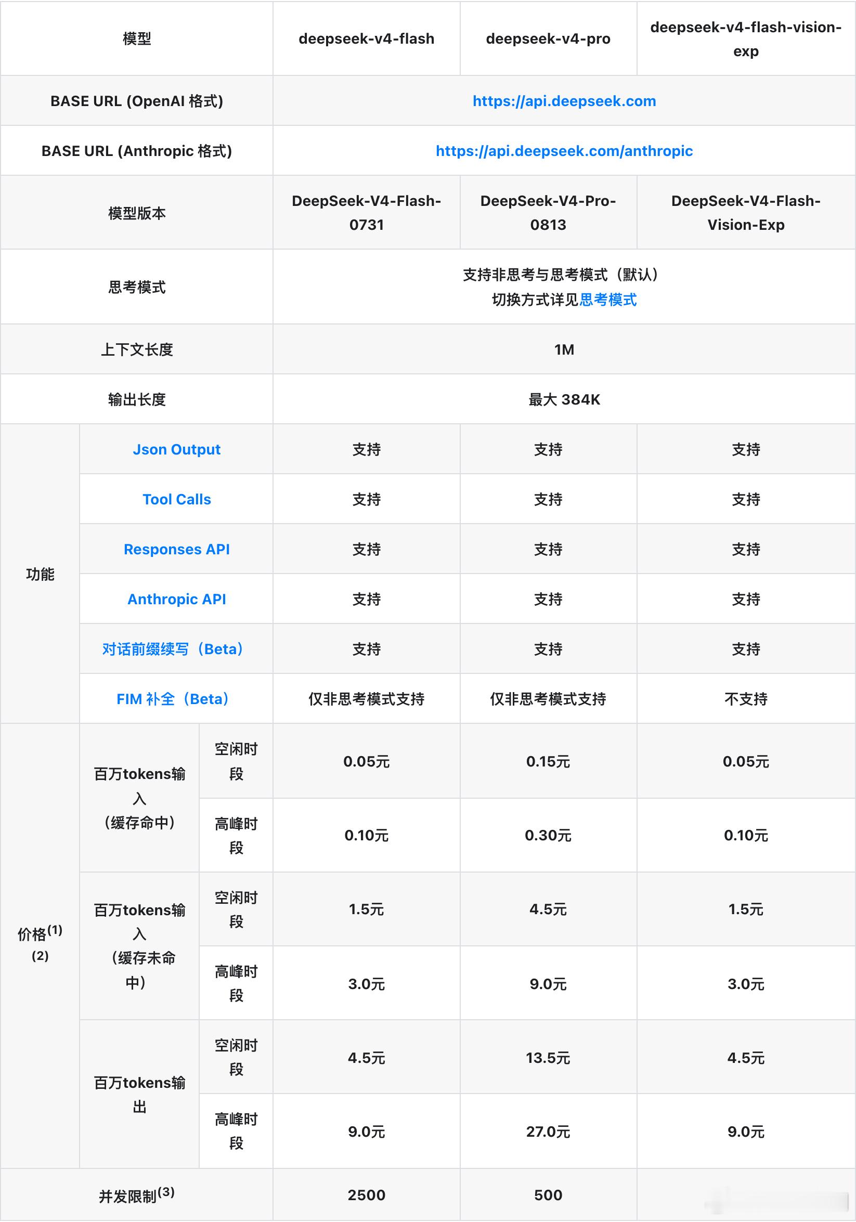Image resolution: width=856 pixels, height=1222 pixels.
Task: Open the Responses API link
Action: coord(177,549)
